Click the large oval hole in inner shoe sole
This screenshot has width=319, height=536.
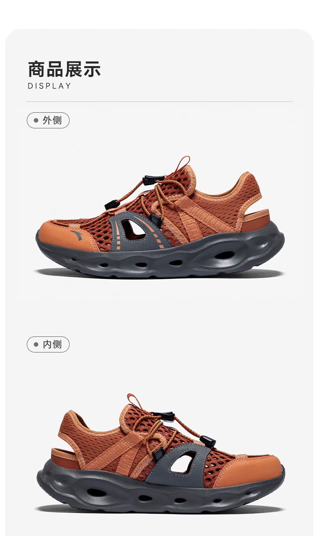[96, 492]
